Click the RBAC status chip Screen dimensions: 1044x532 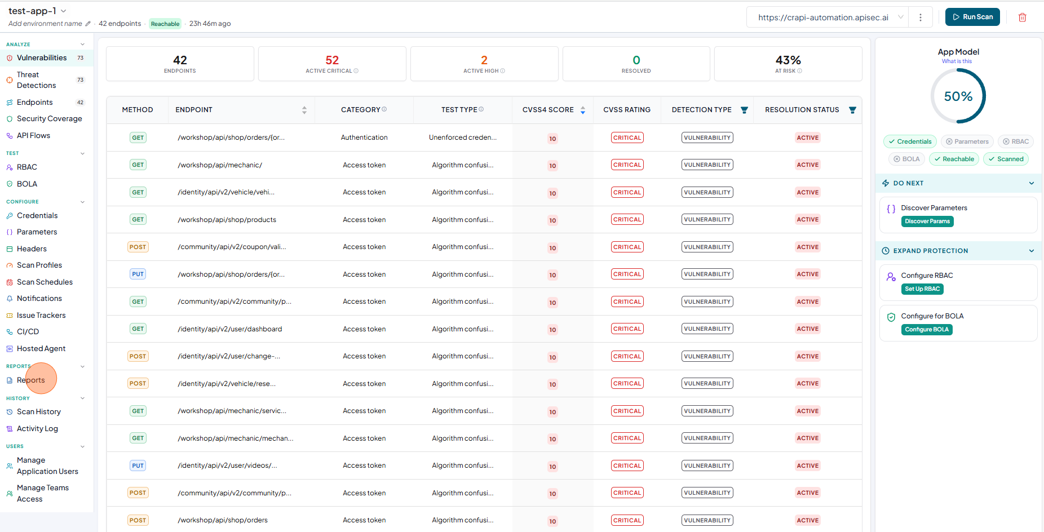pyautogui.click(x=1015, y=141)
